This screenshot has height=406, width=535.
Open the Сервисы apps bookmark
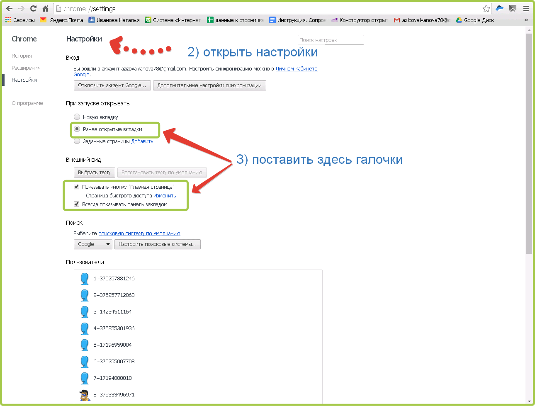(20, 20)
